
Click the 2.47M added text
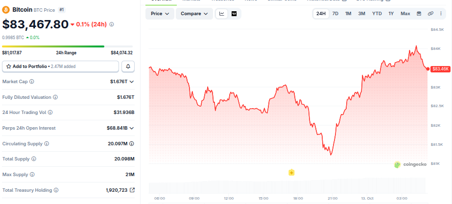63,67
